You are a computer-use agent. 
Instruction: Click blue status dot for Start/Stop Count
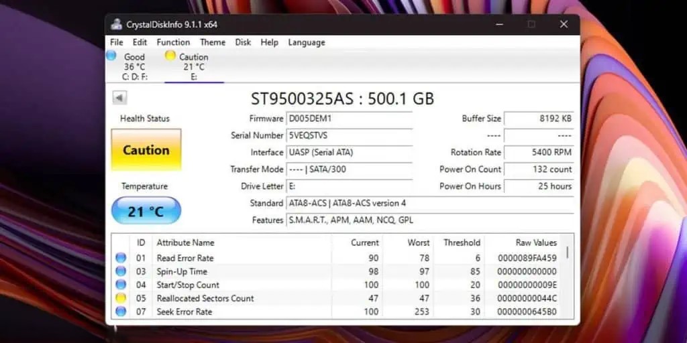pos(121,285)
